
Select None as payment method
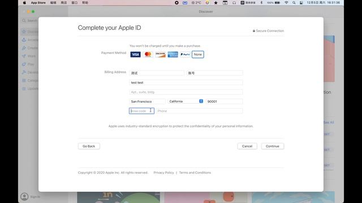tap(197, 54)
